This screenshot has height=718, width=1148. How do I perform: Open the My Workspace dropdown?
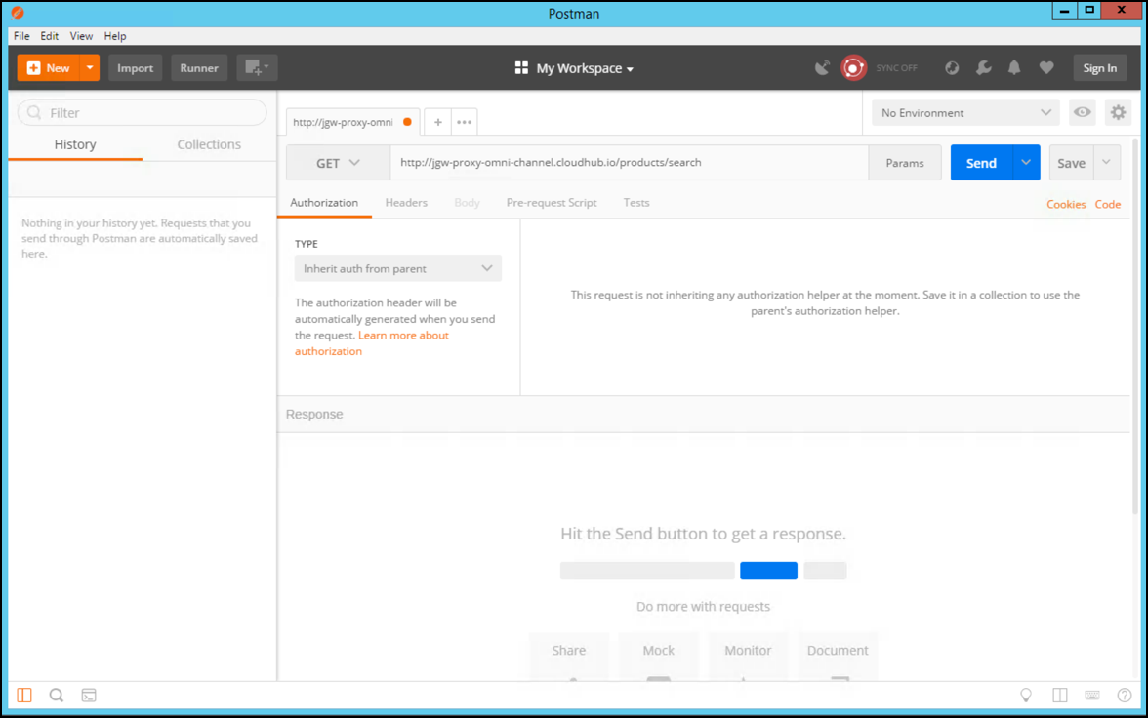tap(575, 68)
